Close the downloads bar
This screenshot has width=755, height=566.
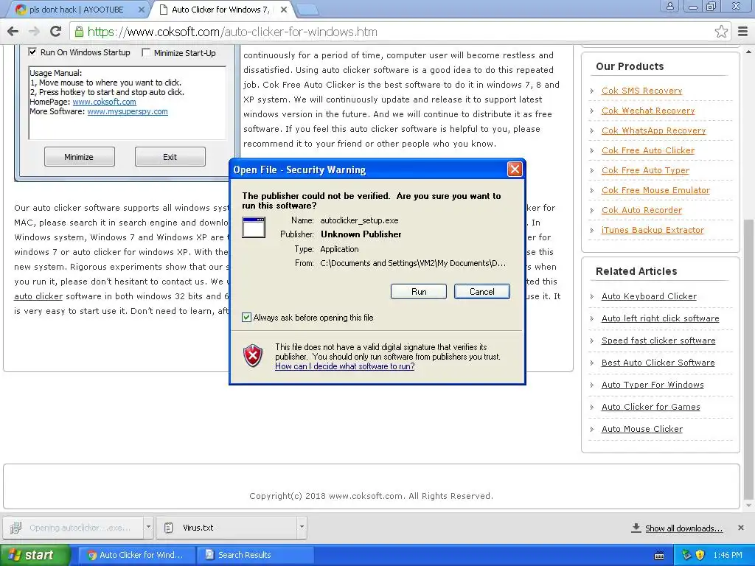[x=741, y=528]
